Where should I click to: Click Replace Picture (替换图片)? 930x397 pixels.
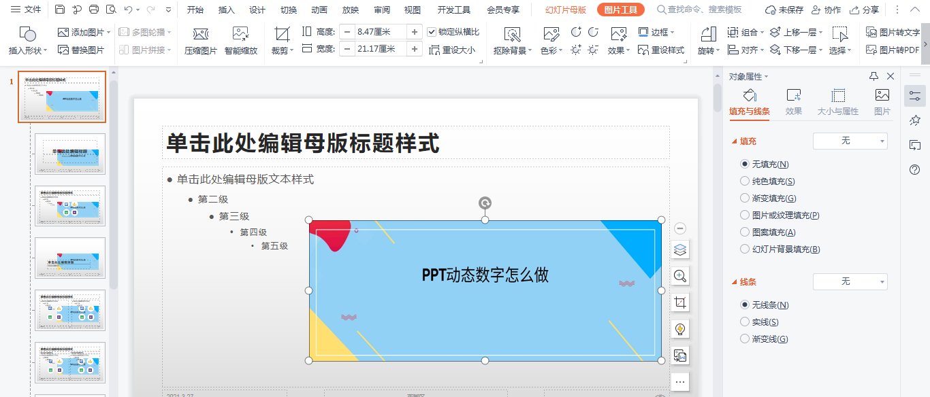[81, 50]
